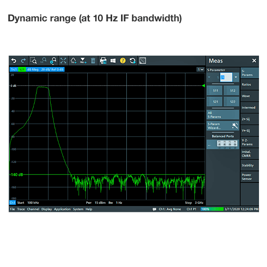The image size is (267, 267).
Task: Click the Stop 3 GHz value
Action: click(194, 202)
